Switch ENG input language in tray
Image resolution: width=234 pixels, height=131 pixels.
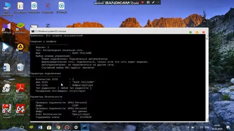click(x=207, y=127)
